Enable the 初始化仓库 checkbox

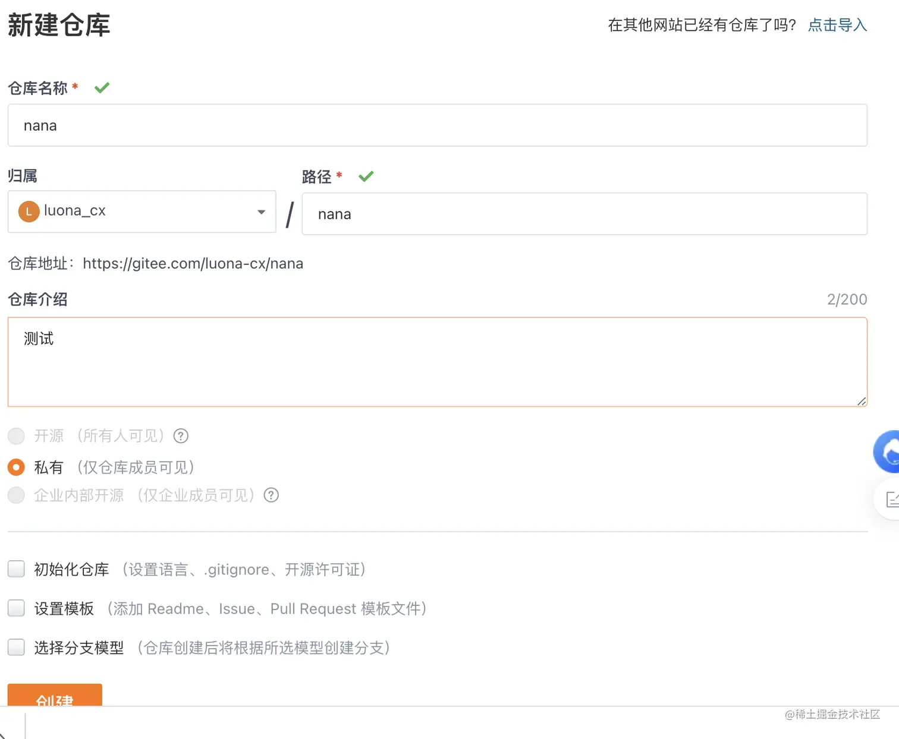[16, 569]
